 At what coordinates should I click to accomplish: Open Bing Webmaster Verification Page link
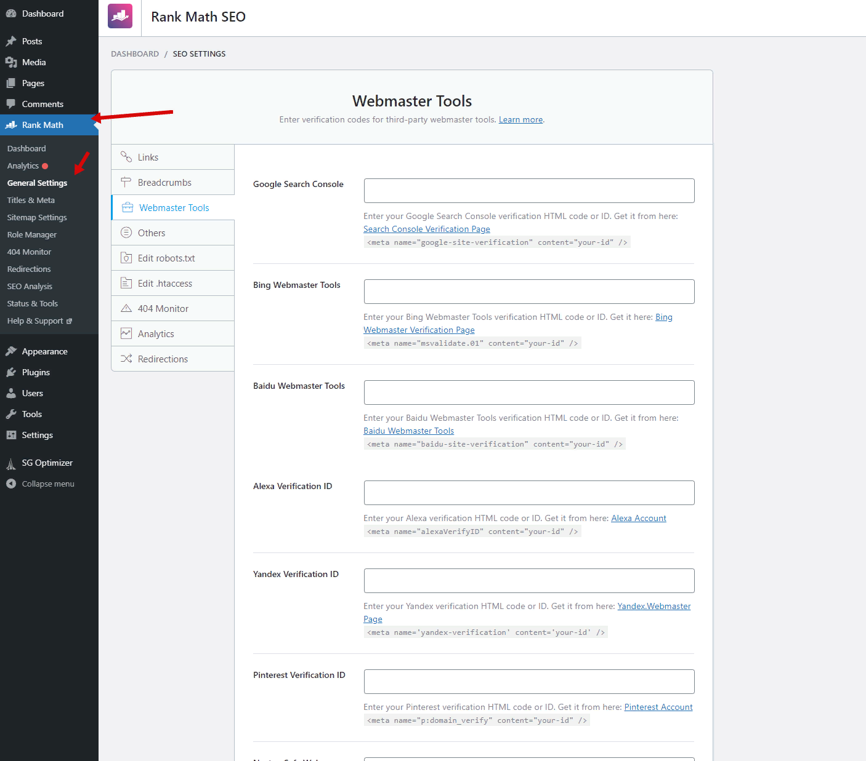click(419, 330)
